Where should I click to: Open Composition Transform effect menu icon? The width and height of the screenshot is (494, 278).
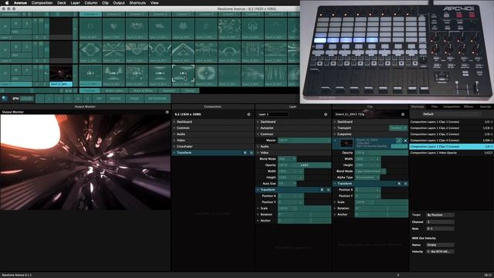pyautogui.click(x=252, y=153)
